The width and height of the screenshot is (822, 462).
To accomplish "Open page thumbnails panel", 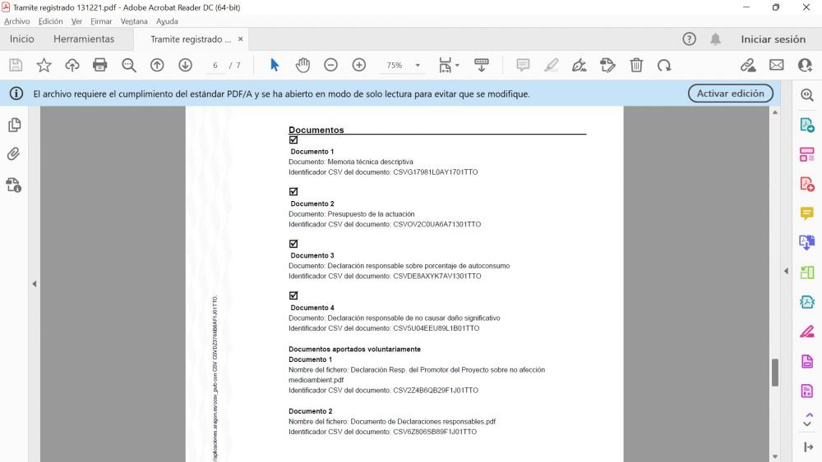I will click(15, 125).
